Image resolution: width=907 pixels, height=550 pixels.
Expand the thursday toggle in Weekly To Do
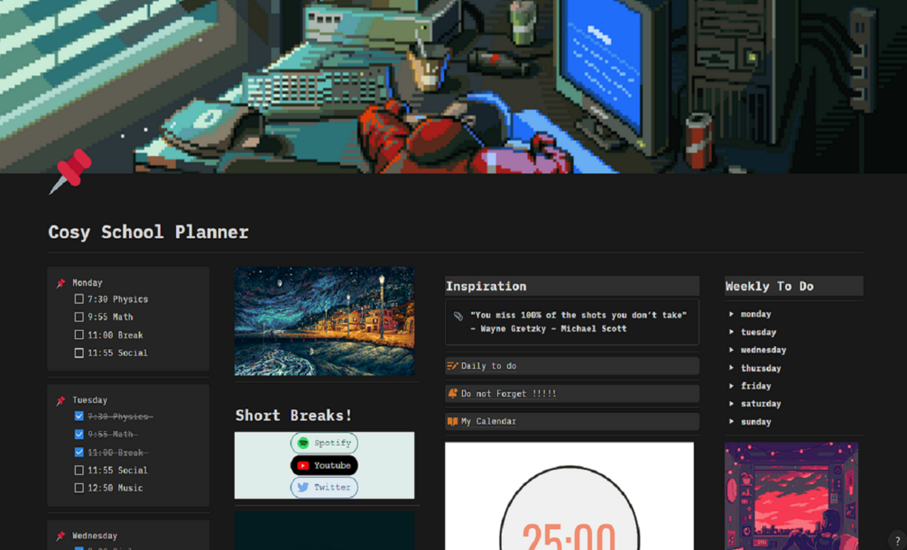coord(731,368)
